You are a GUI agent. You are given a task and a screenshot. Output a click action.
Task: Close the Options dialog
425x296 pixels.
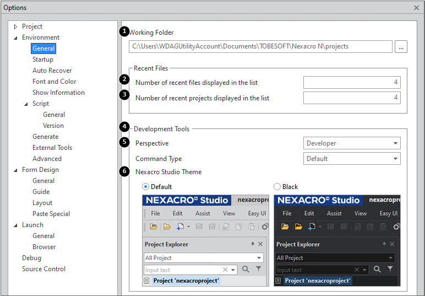pos(416,8)
